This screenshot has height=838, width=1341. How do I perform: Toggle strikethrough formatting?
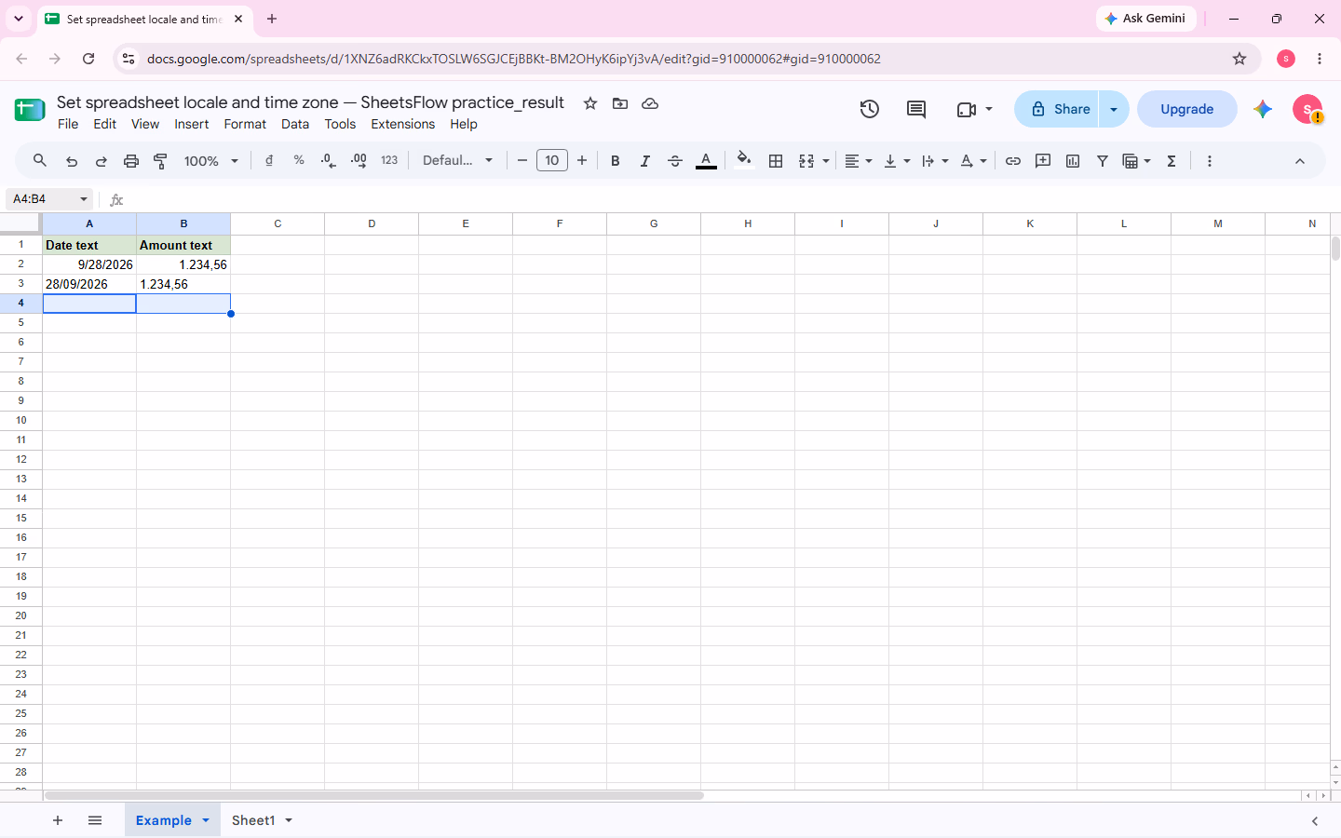pyautogui.click(x=675, y=161)
